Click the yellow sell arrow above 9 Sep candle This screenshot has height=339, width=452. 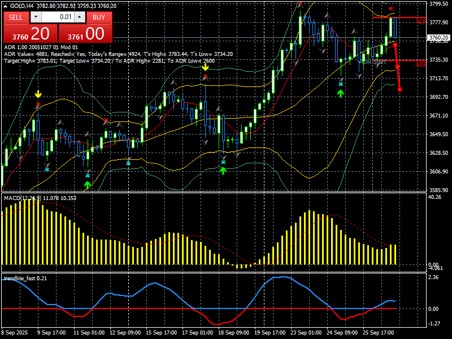pyautogui.click(x=38, y=94)
